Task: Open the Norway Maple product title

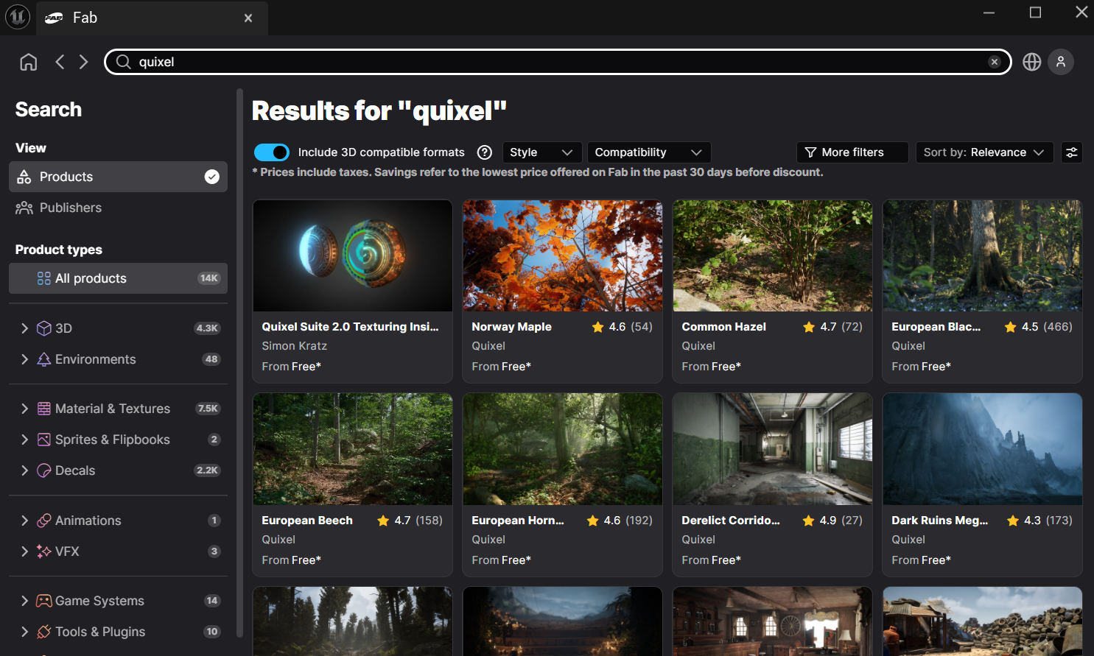Action: 511,327
